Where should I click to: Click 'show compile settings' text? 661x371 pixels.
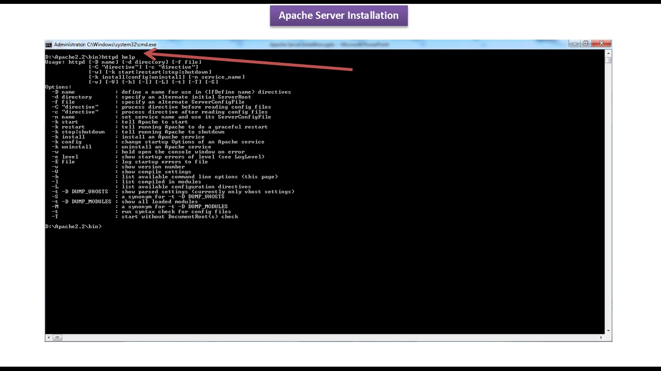[x=156, y=172]
